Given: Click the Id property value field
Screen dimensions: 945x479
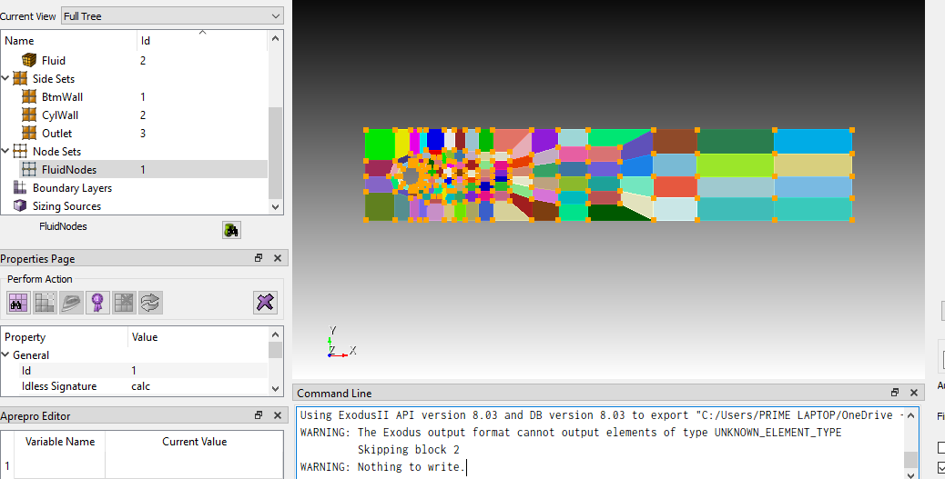Looking at the screenshot, I should [198, 371].
